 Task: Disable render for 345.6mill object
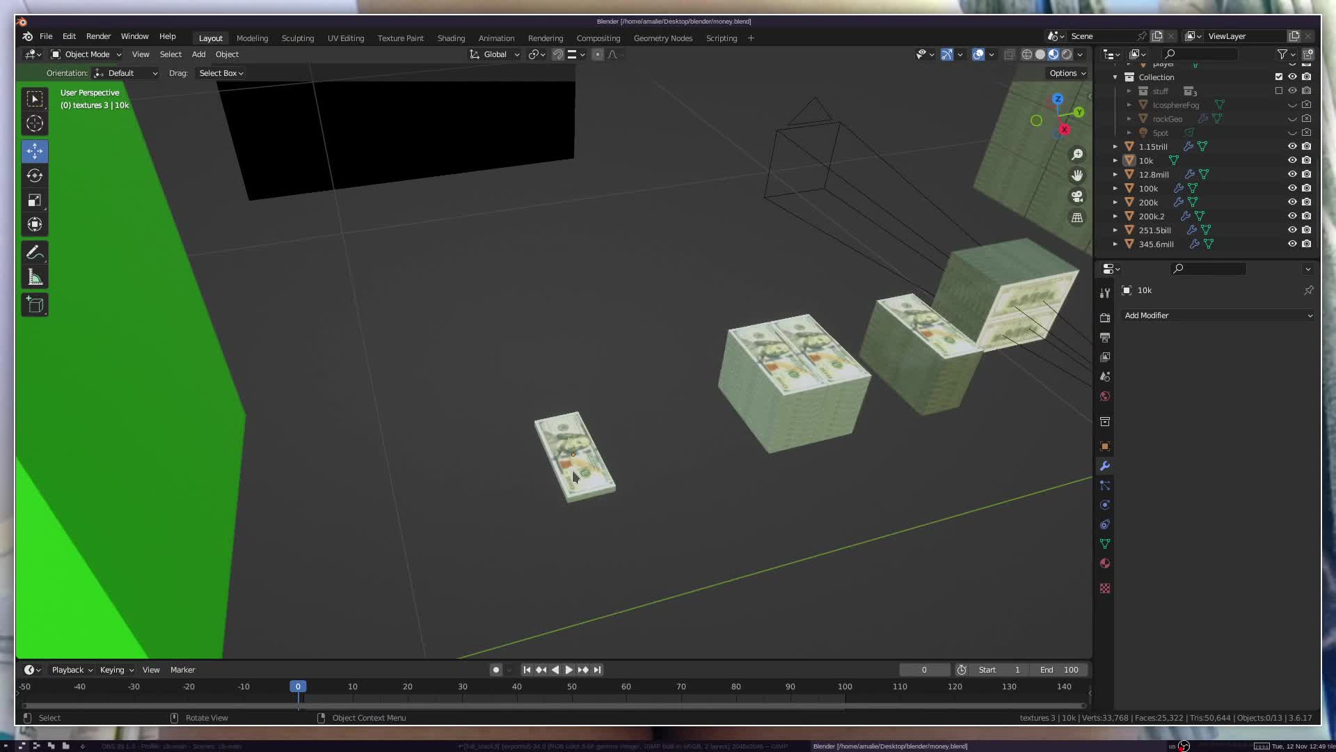pos(1307,244)
